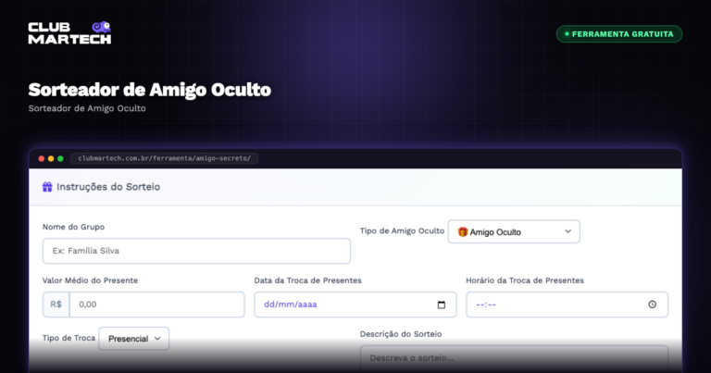
Task: Click the Data da Troca date field
Action: pos(355,305)
